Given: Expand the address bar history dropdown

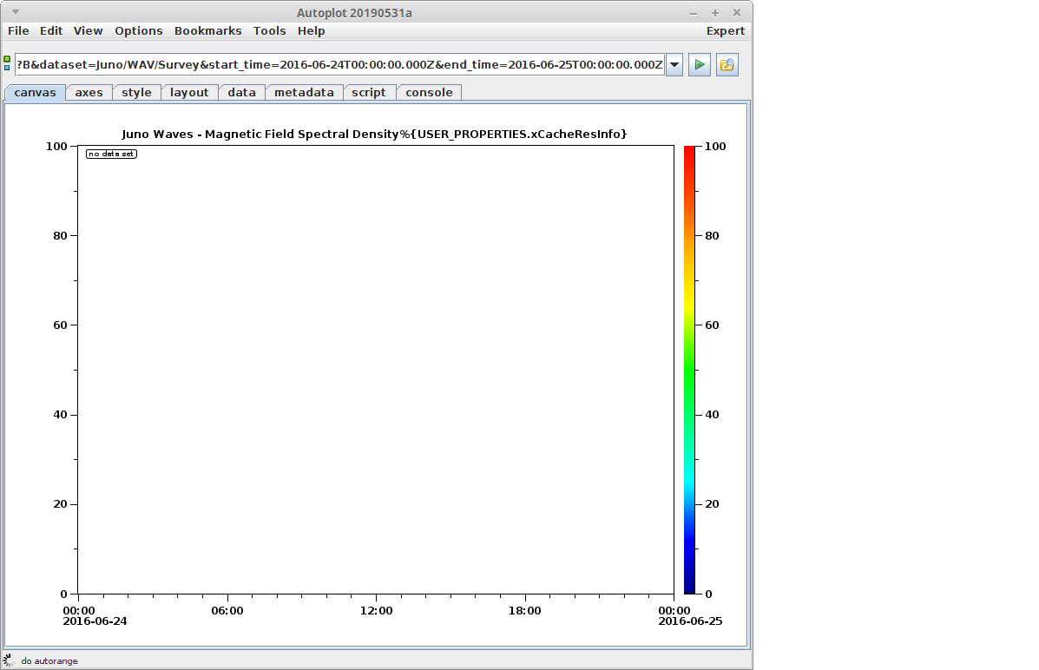Looking at the screenshot, I should [674, 65].
